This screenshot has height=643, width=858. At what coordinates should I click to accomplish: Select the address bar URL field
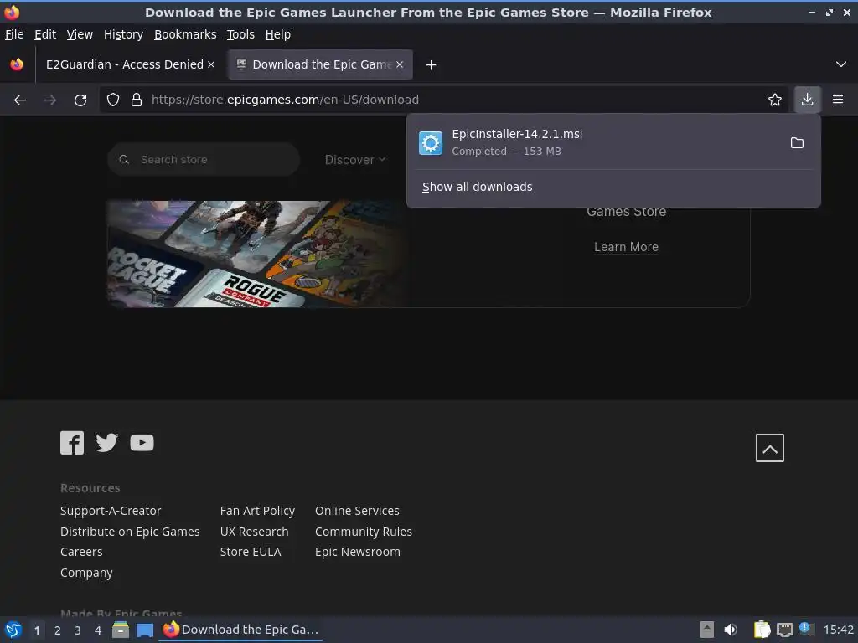click(444, 100)
